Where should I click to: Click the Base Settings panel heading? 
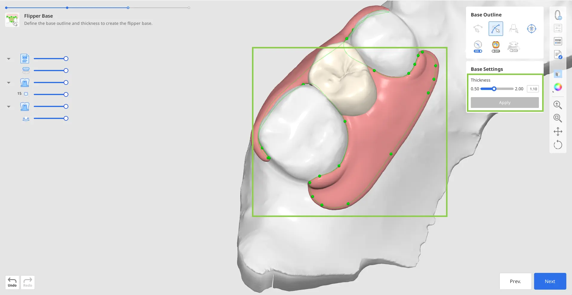point(487,69)
